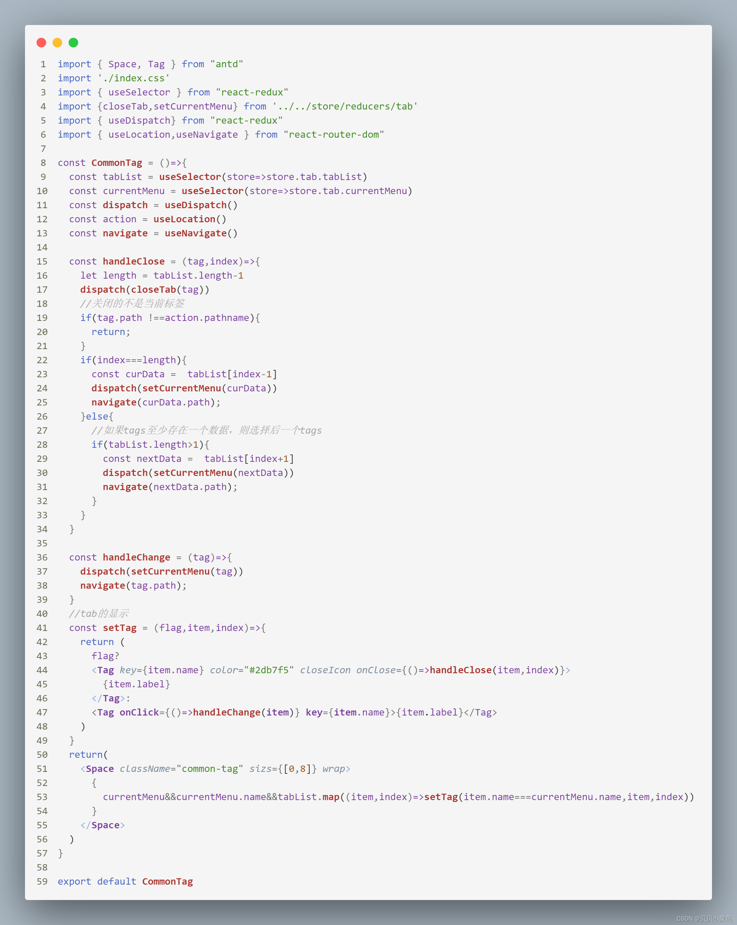Click dispatch(setCurrentMenu(nextData)) on line 30
The image size is (737, 925).
[198, 473]
